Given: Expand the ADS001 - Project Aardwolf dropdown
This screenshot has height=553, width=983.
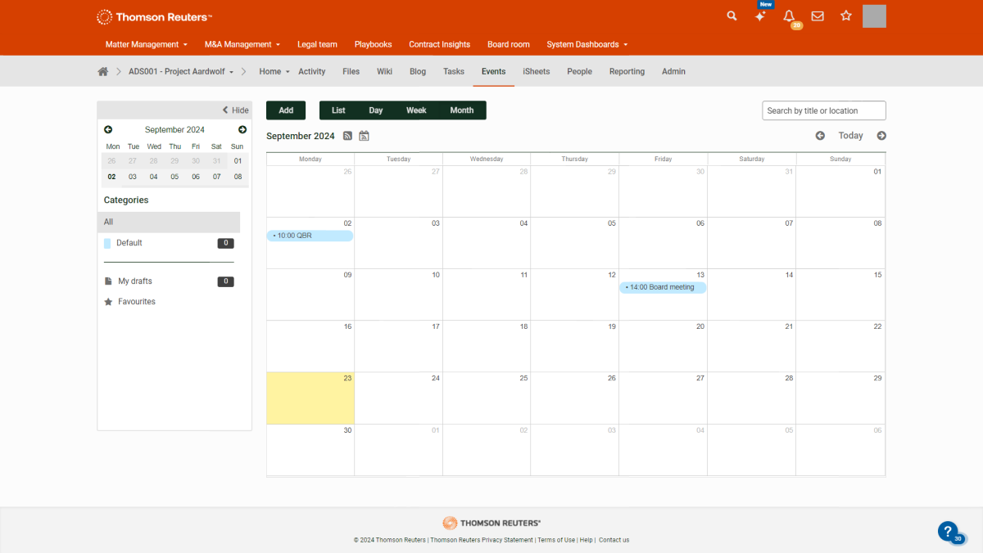Looking at the screenshot, I should pos(181,72).
